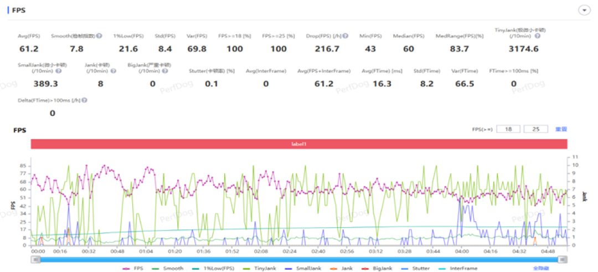
Task: Click BigJank help question mark icon
Action: click(164, 71)
